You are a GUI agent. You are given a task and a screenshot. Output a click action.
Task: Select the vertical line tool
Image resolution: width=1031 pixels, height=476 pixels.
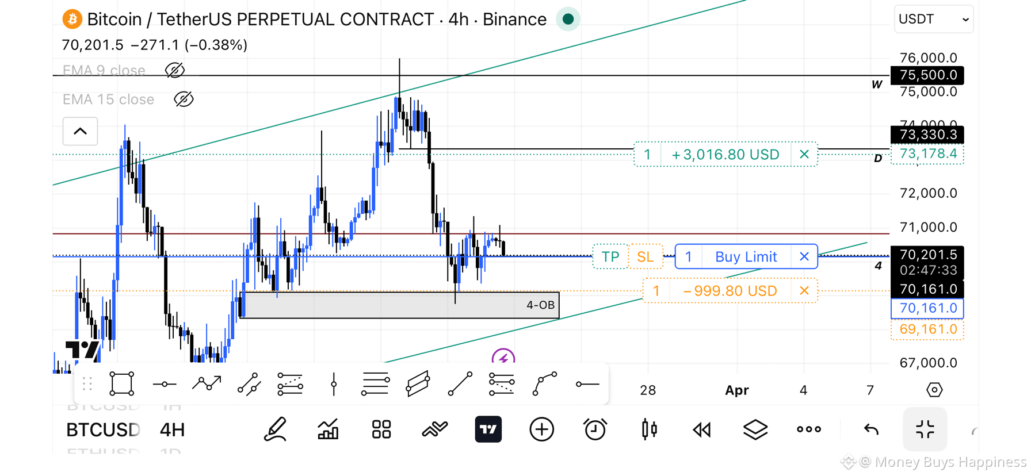tap(334, 384)
